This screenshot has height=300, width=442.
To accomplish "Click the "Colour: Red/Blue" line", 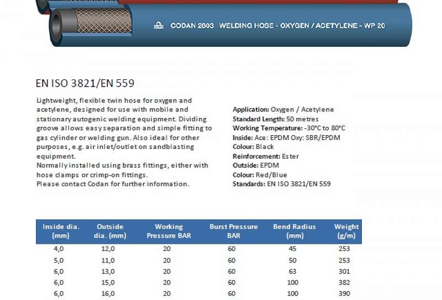I will [260, 175].
